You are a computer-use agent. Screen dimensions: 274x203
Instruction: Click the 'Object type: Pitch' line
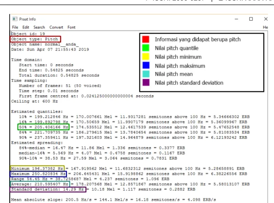[x=34, y=39]
